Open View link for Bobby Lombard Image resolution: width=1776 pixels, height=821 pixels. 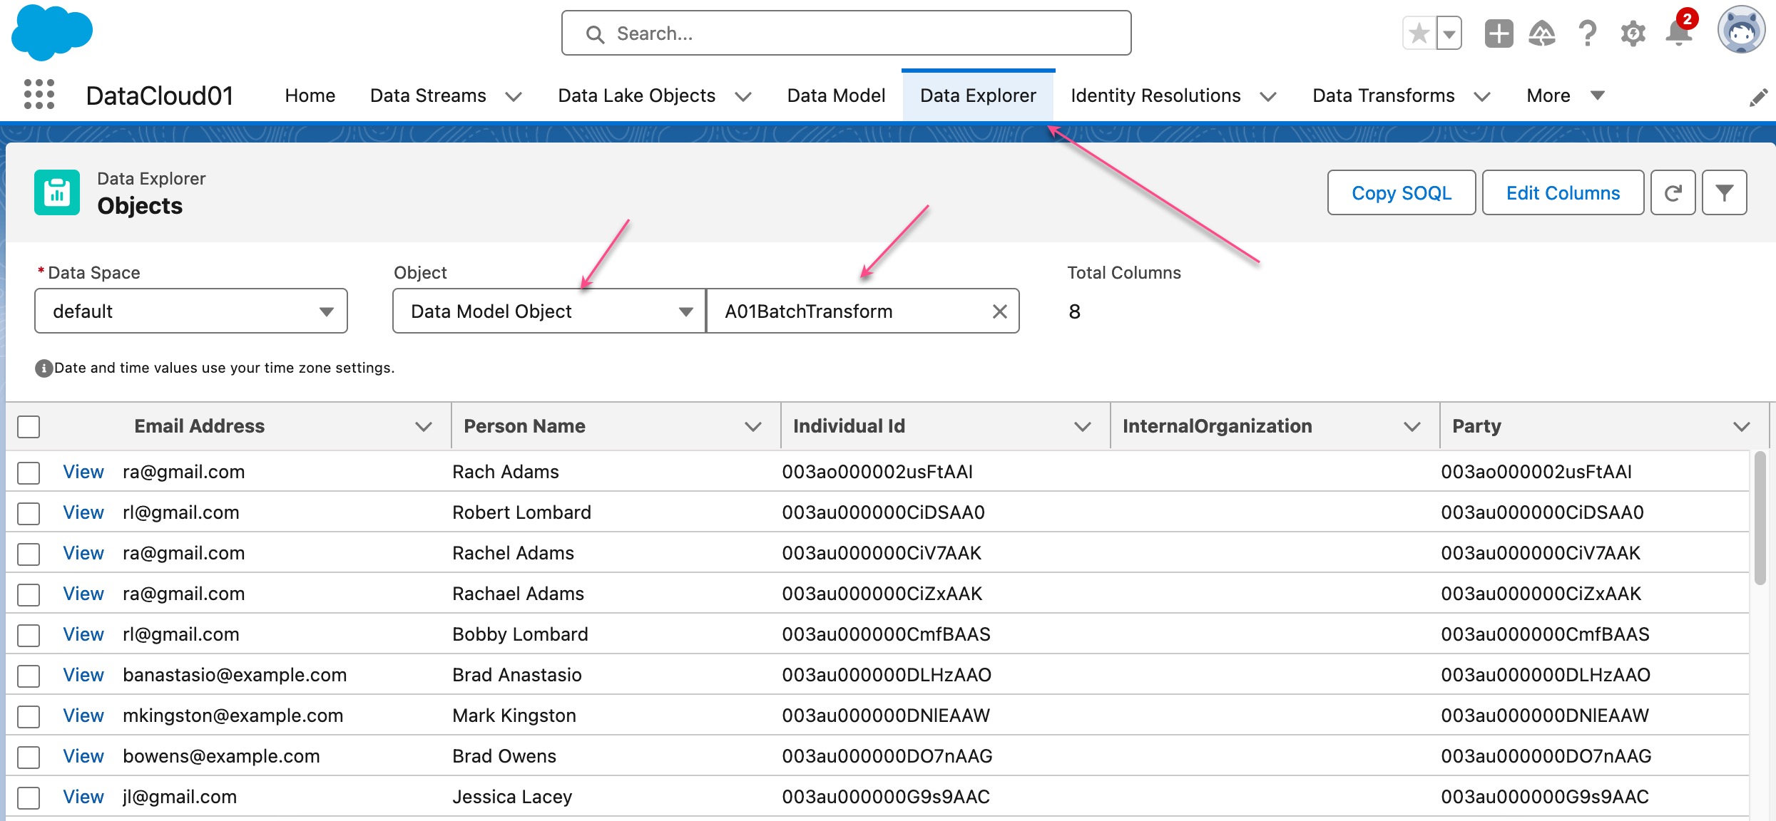pos(83,634)
